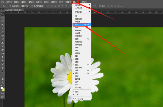The height and width of the screenshot is (107, 163).
Task: Click foreground white color swatch
Action: coord(2,88)
